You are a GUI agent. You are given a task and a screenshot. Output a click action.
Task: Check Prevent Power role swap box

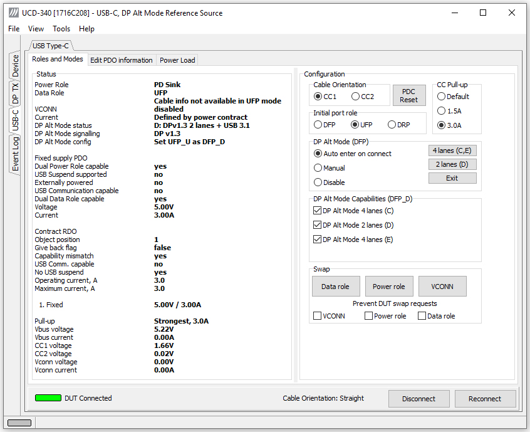pyautogui.click(x=368, y=315)
